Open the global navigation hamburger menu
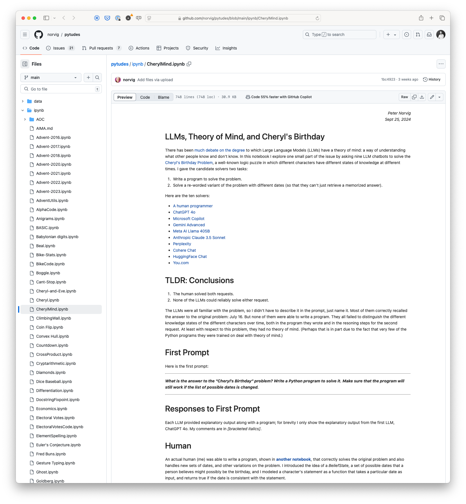Screen dimensions: 466x504 [25, 35]
